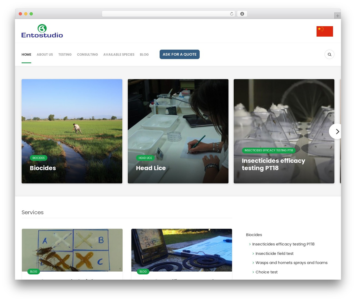Viewport: 356px width, 301px height.
Task: Open sidebar link Insecticides efficacy testing PT18
Action: tap(283, 244)
